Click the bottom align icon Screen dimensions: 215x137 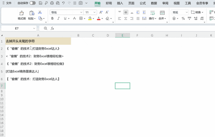(132, 12)
